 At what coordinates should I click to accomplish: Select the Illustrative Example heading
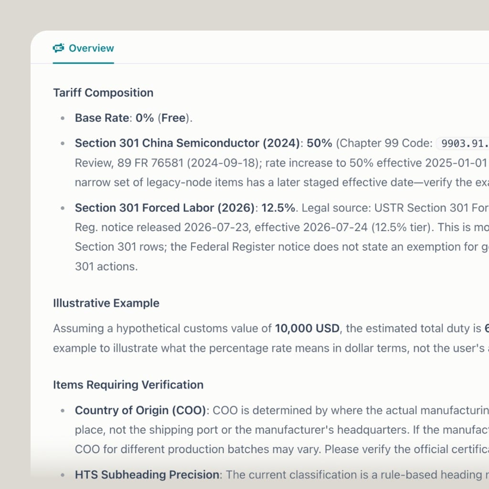point(106,303)
